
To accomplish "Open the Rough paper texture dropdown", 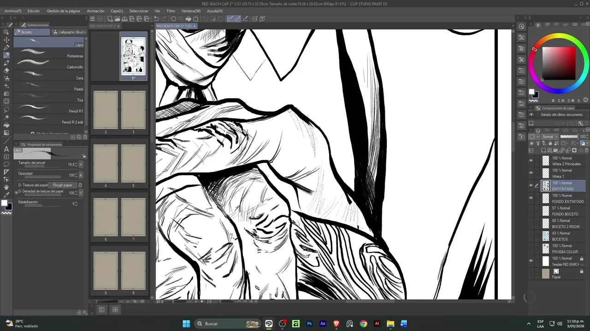I will [x=63, y=185].
